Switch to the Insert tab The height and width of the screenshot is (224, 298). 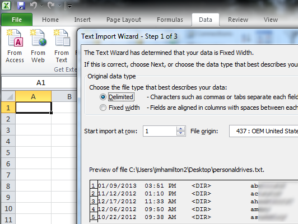point(82,20)
